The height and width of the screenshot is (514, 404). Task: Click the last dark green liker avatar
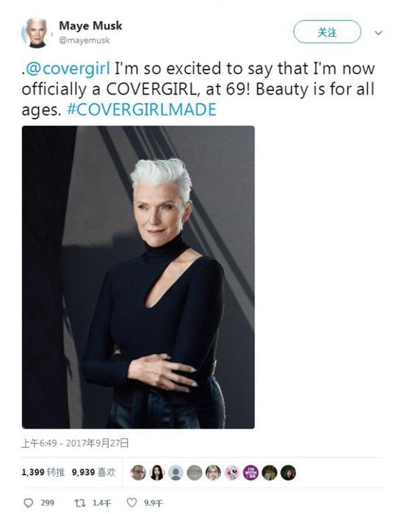coord(288,473)
